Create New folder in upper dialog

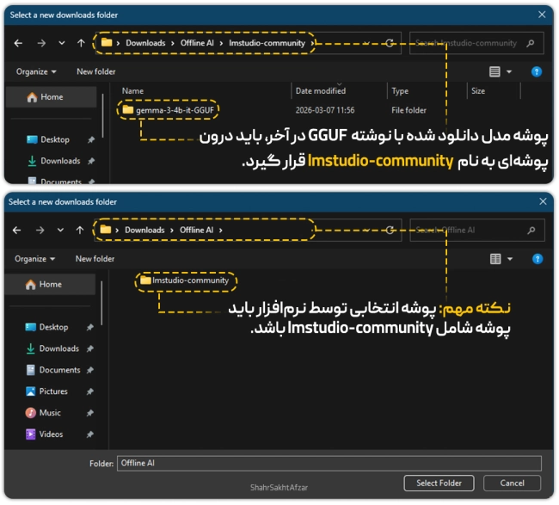[96, 71]
